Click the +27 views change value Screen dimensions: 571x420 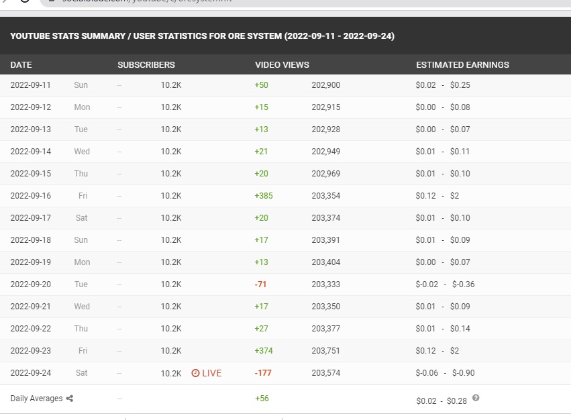[261, 329]
